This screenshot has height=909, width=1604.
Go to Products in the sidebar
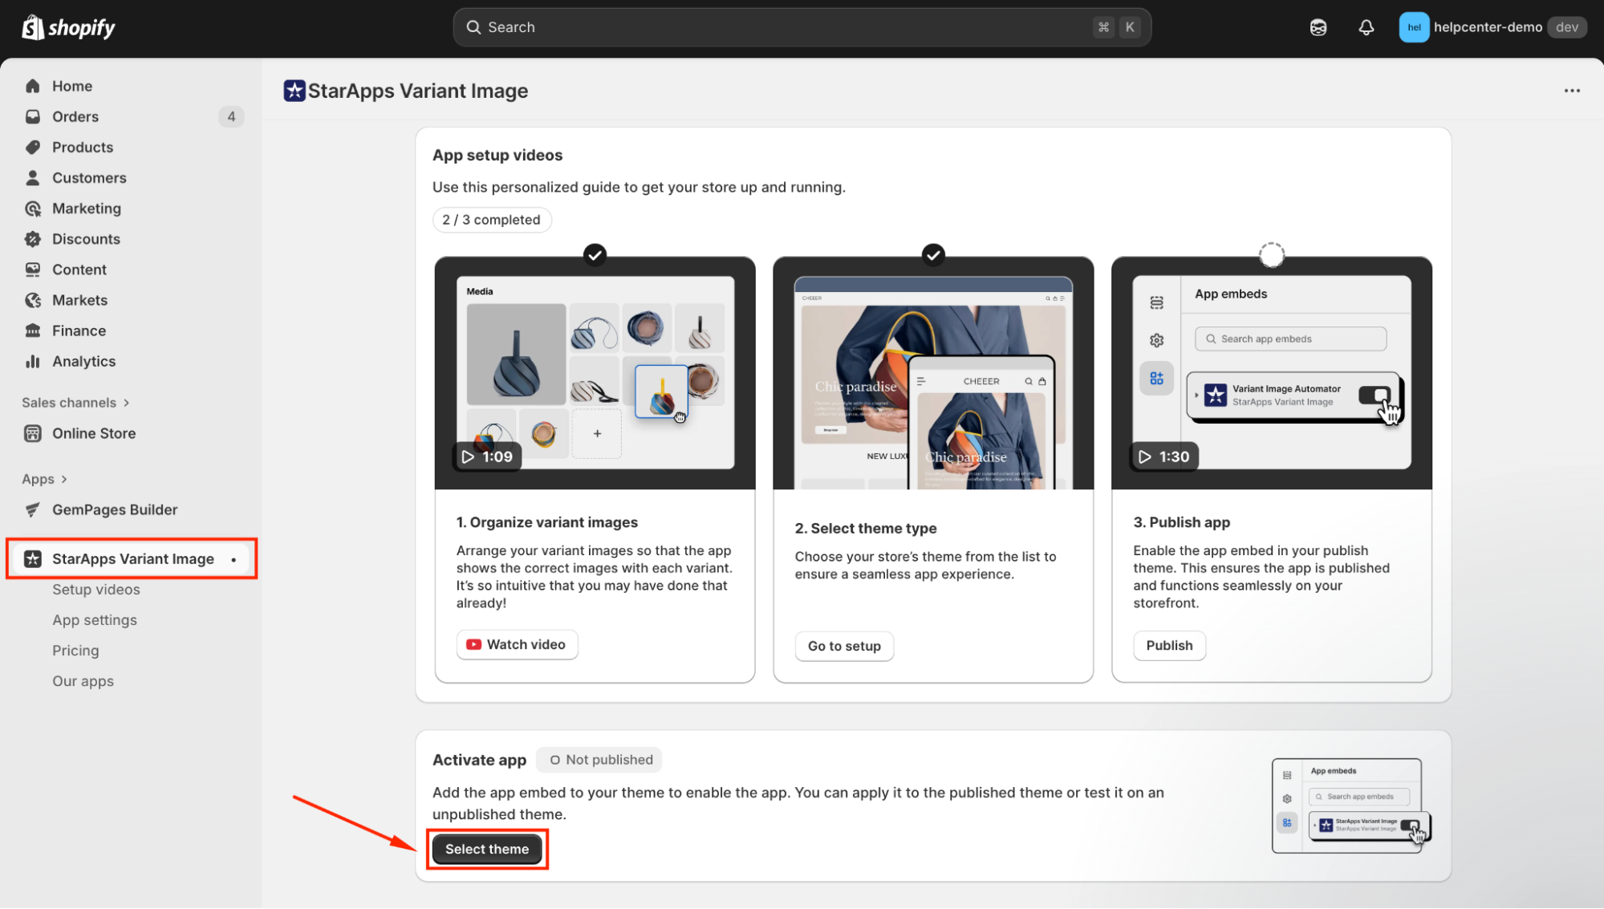click(83, 147)
